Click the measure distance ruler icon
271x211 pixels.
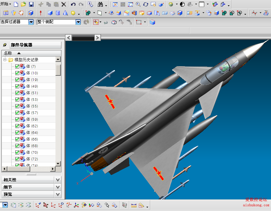tap(134, 205)
